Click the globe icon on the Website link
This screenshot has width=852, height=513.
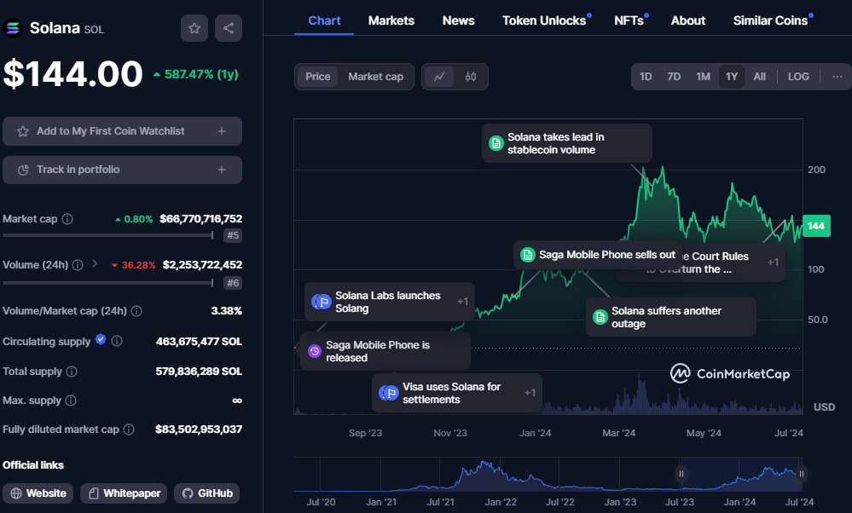point(16,493)
